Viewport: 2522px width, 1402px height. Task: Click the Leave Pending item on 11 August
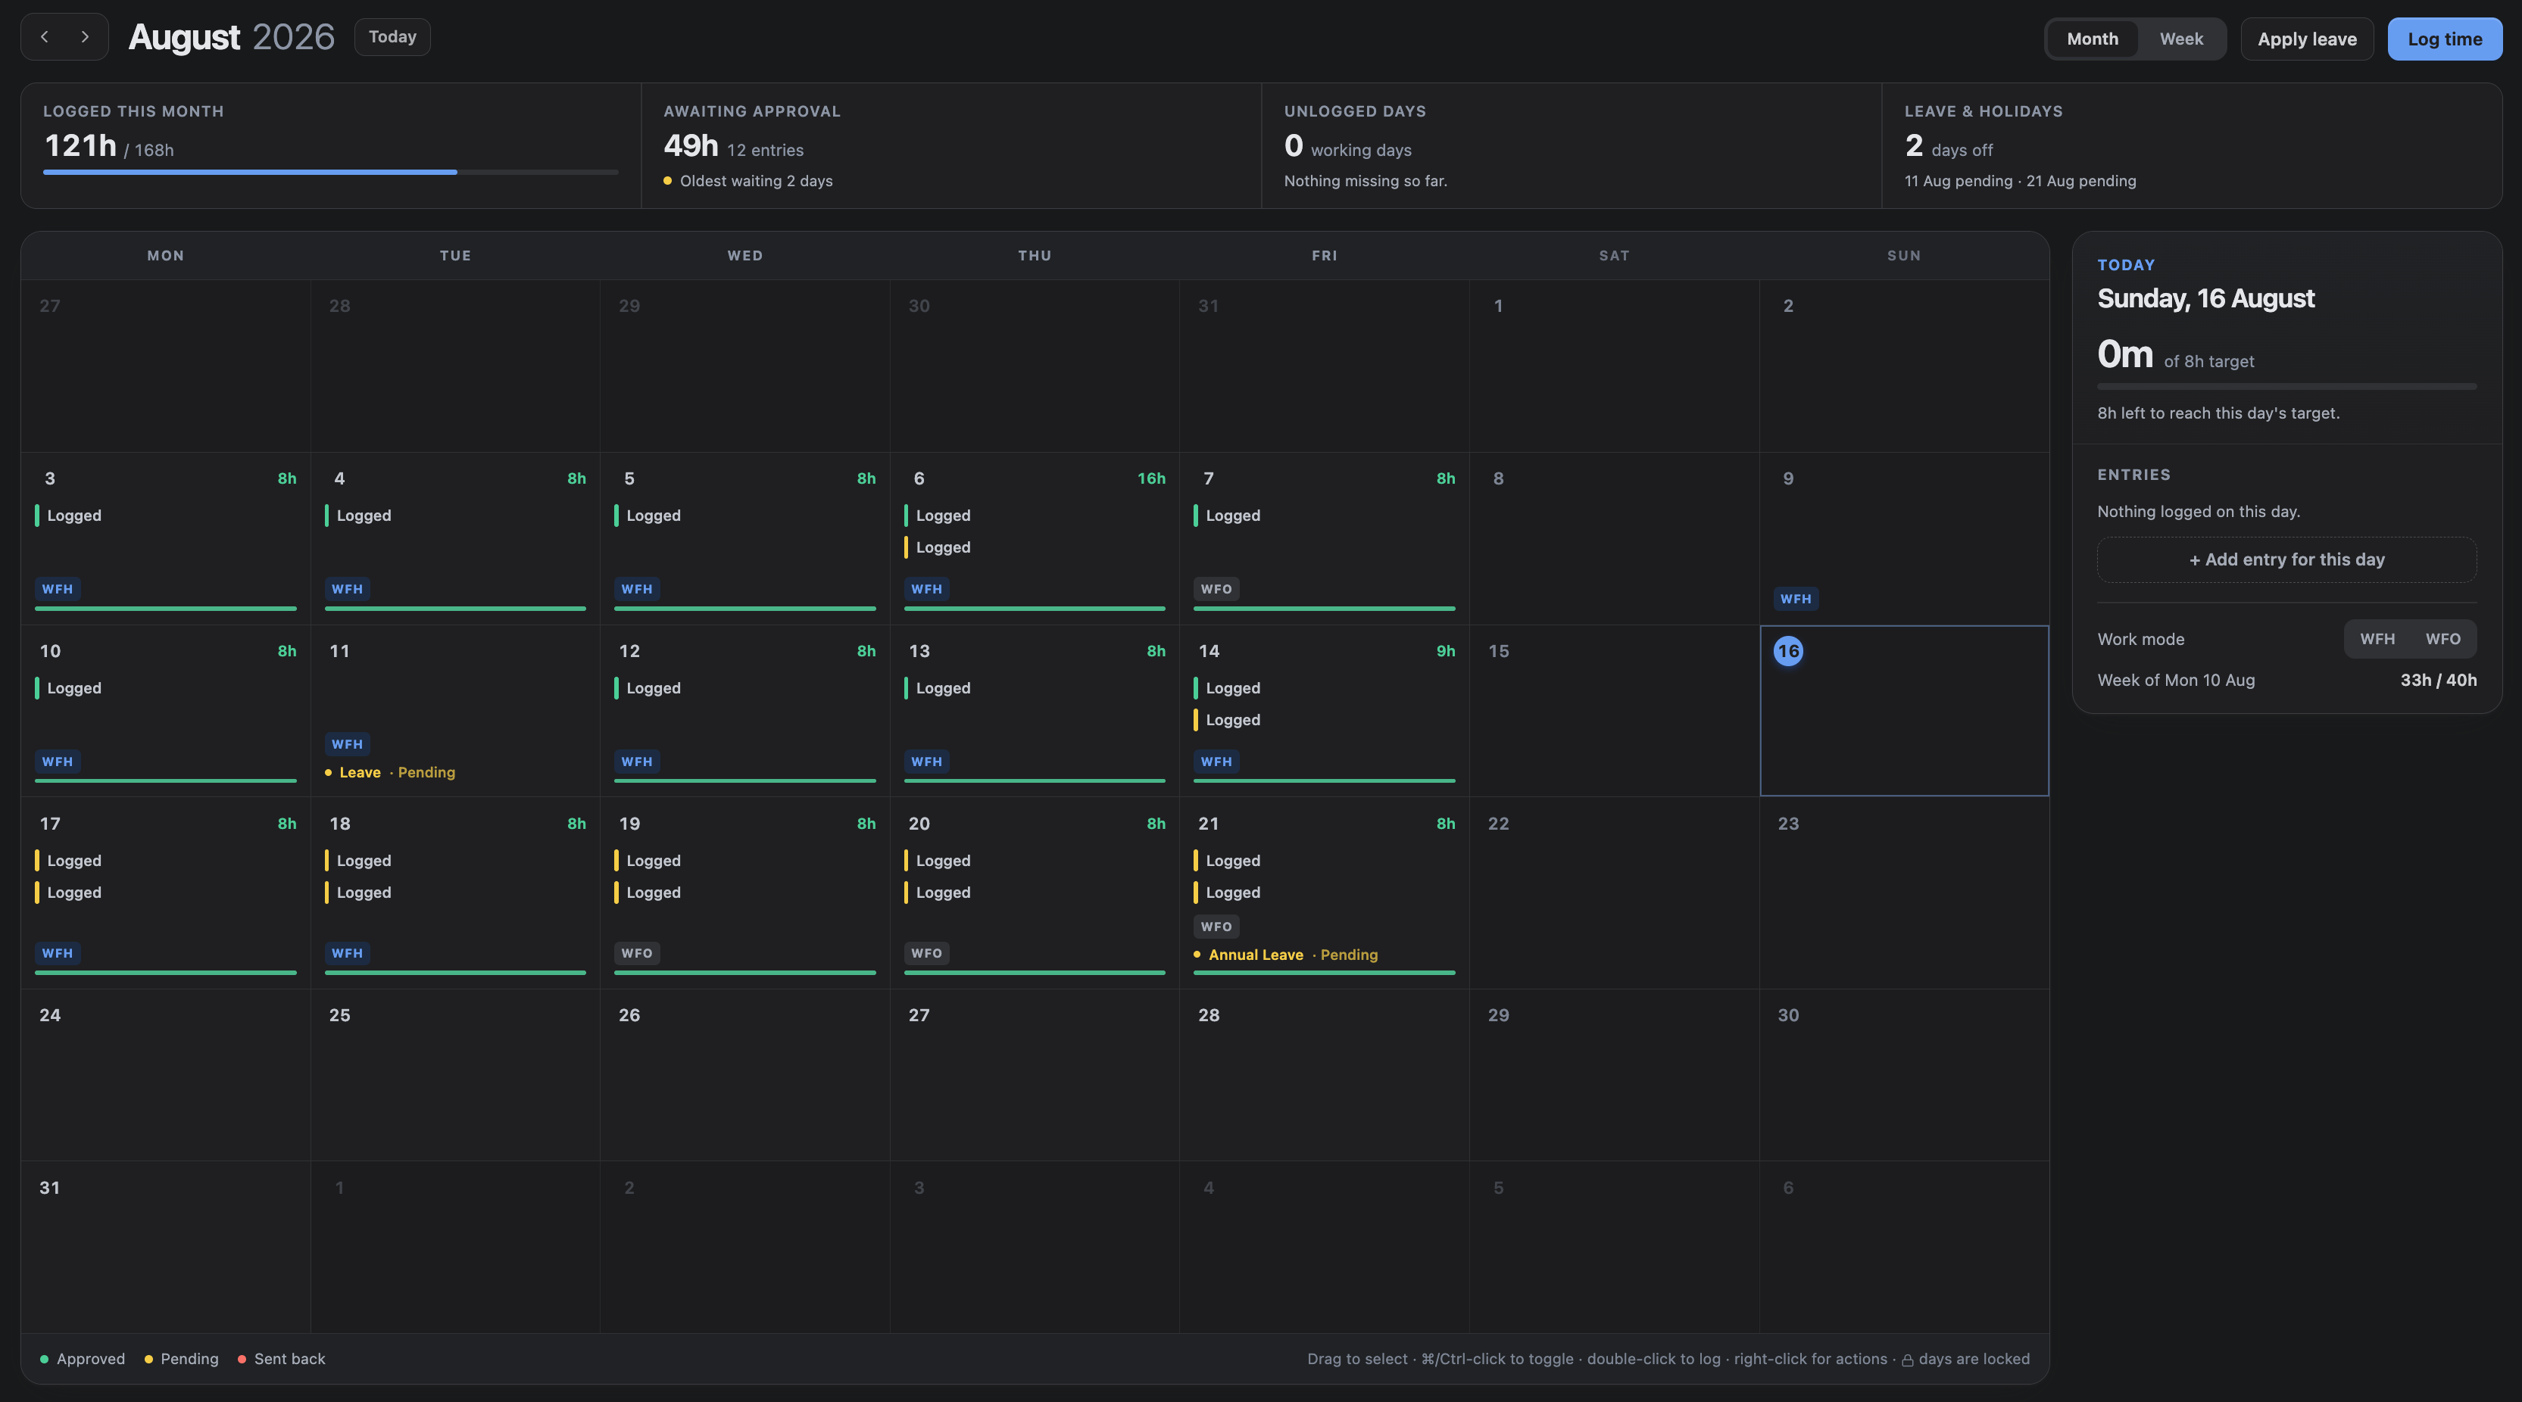point(389,772)
